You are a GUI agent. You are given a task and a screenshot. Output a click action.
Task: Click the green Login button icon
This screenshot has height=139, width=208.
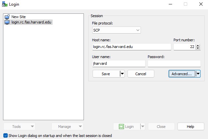[x=121, y=127]
